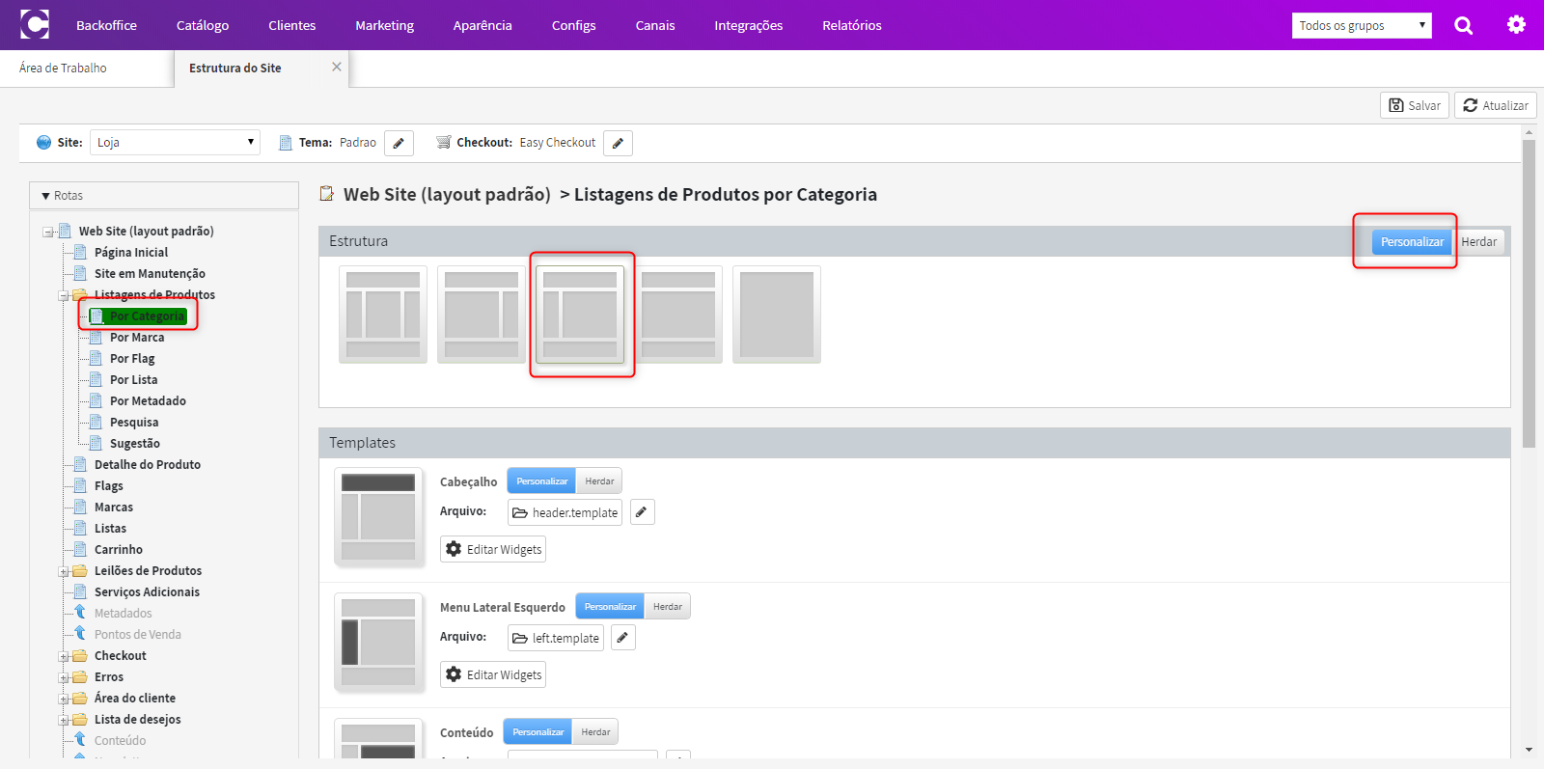Select the blank full-page layout thumbnail

pos(777,315)
